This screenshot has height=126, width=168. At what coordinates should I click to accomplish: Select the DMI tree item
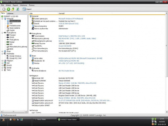tap(11, 23)
